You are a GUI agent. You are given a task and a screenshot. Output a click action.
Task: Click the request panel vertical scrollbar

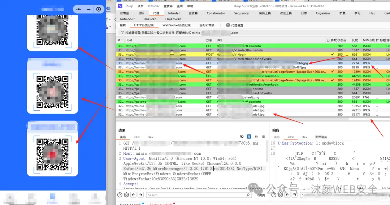(x=267, y=152)
